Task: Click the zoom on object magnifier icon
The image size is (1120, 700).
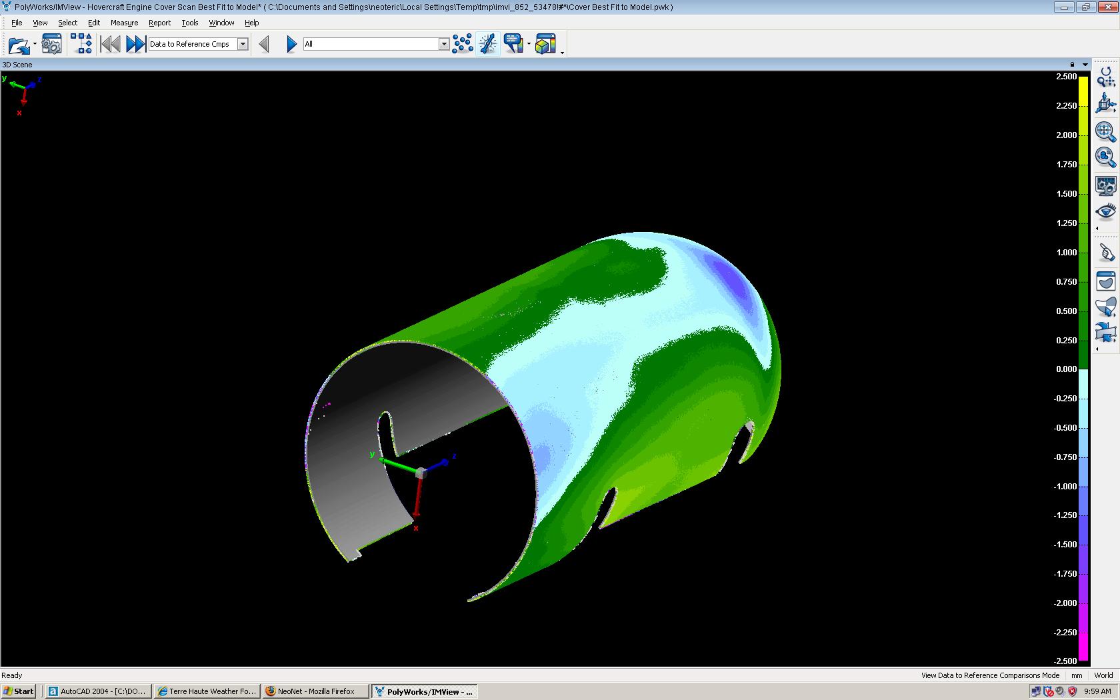Action: [x=1105, y=157]
